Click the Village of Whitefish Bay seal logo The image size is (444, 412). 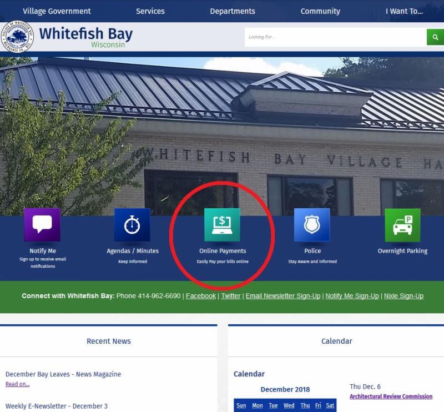(x=18, y=37)
